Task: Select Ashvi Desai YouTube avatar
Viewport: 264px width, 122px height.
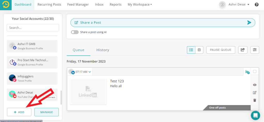Action: [12, 94]
